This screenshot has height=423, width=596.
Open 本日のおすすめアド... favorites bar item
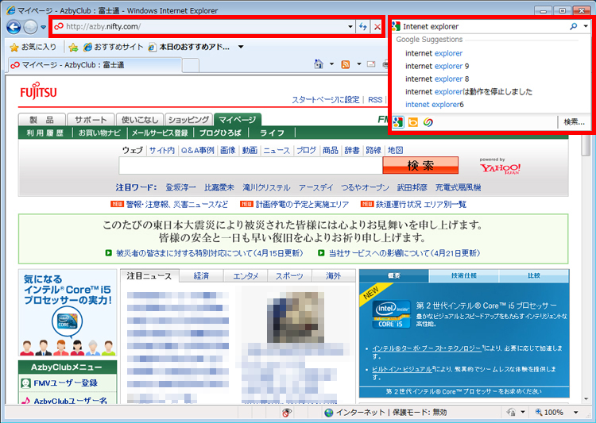[189, 47]
